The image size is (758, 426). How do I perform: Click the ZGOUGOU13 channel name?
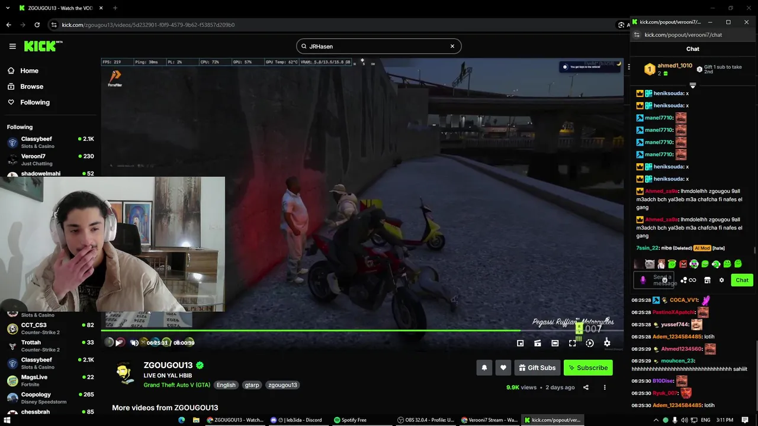coord(168,365)
